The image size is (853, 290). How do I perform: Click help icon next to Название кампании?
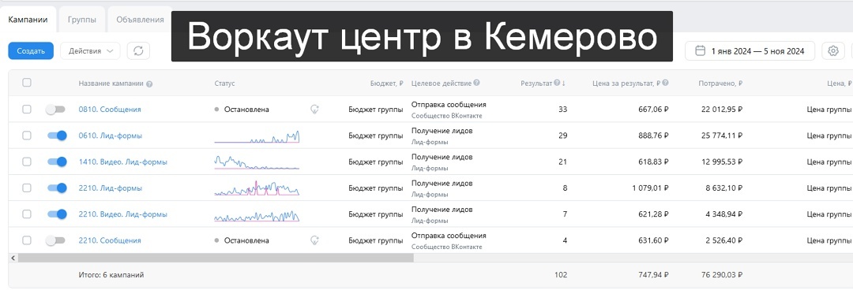(149, 84)
